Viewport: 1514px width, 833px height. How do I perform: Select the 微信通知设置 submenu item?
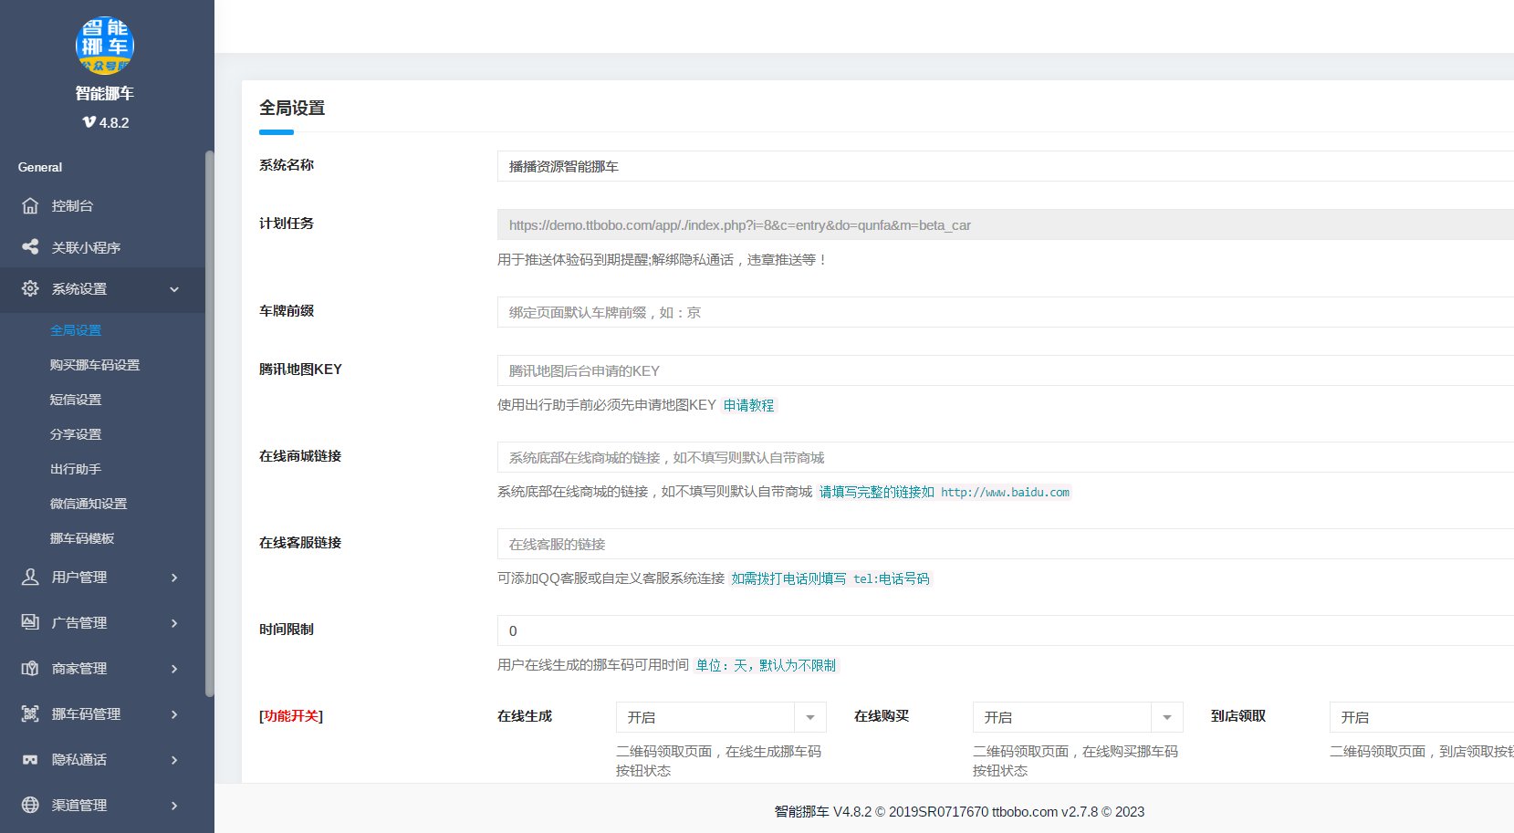click(89, 504)
